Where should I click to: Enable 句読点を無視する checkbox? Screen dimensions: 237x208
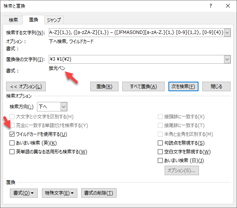(160, 143)
